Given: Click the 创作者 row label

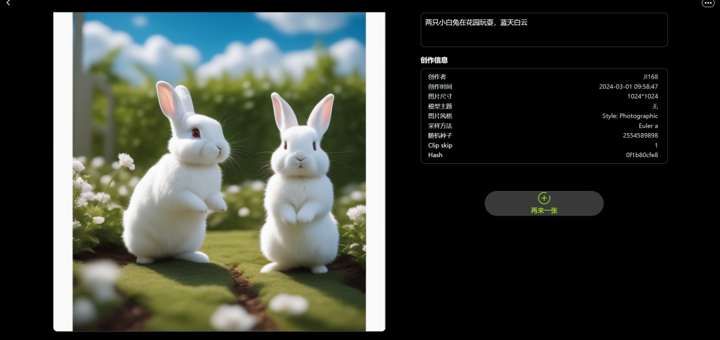Looking at the screenshot, I should [437, 77].
